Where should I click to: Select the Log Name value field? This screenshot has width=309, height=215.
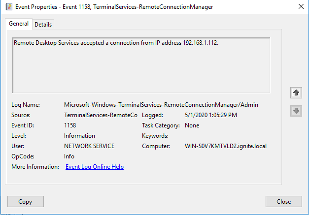[161, 105]
